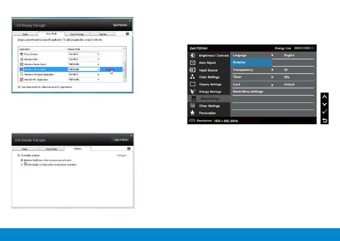Click the VGA connector icon near Resolution
The image size is (340, 241).
(192, 120)
